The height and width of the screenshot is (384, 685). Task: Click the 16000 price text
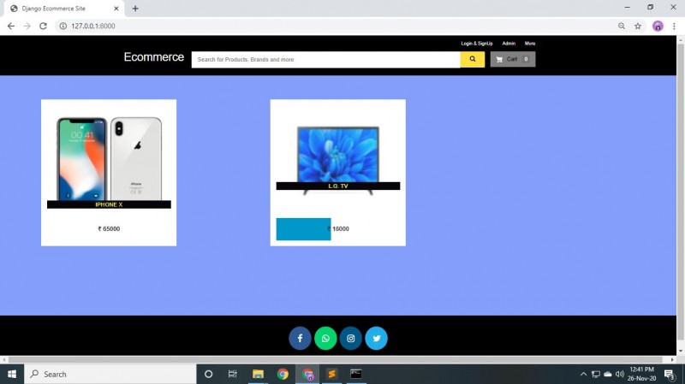coord(340,228)
